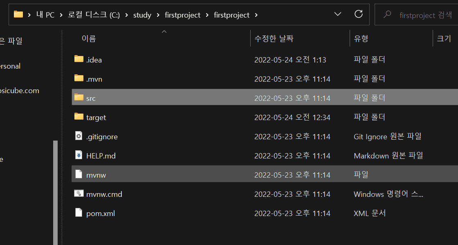Sort by the 유형 column header
458x245 pixels.
361,38
